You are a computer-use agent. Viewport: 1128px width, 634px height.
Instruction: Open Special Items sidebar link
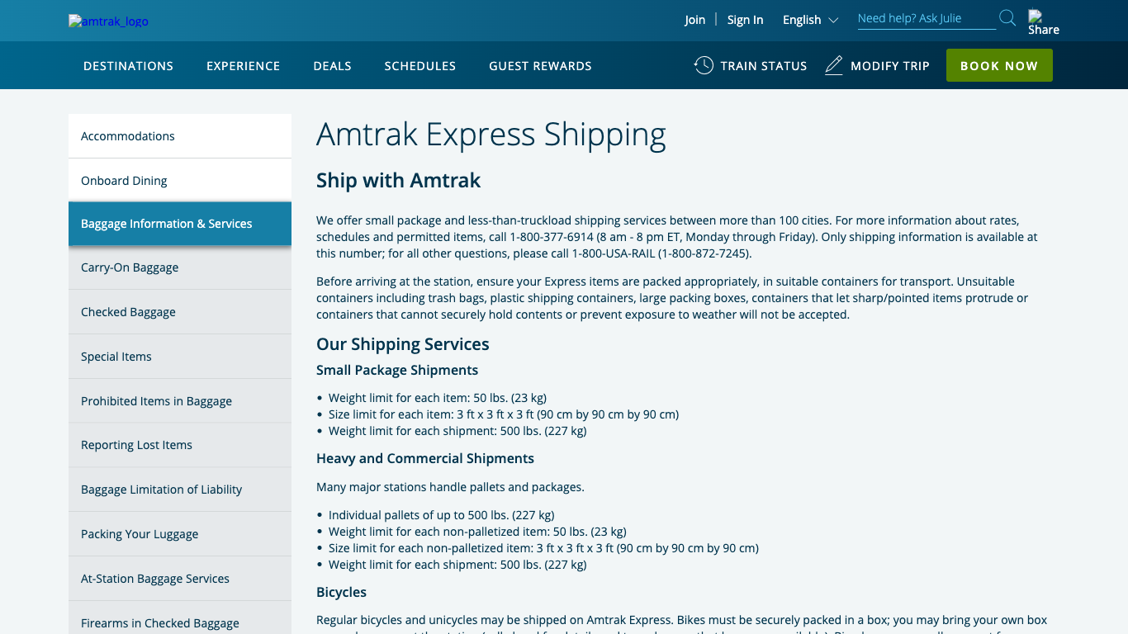[180, 357]
